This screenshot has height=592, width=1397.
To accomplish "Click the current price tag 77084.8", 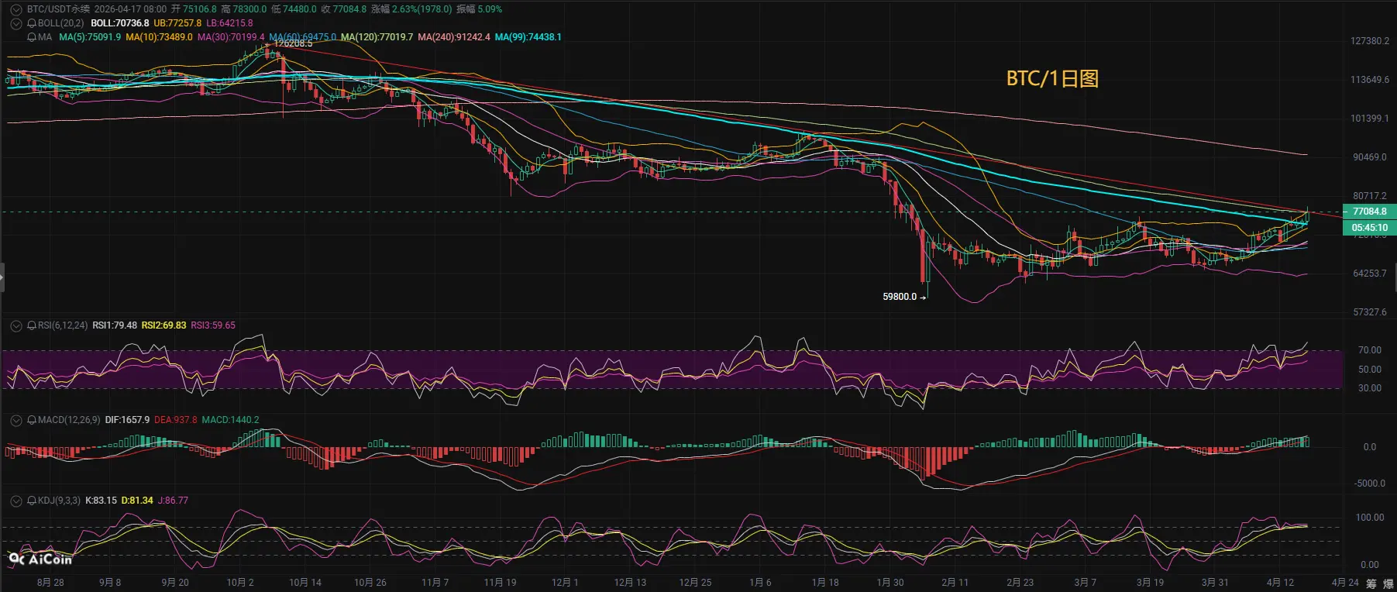I will pos(1369,212).
